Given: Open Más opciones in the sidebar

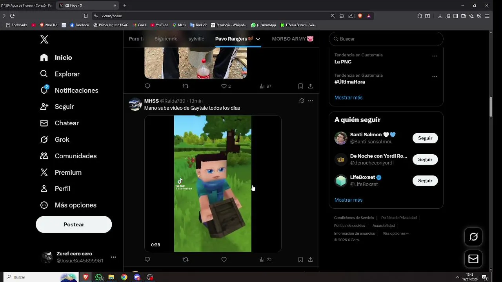Looking at the screenshot, I should pos(68,205).
